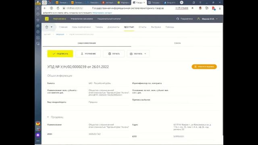Viewport: 258px width, 145px height.
Task: Click the Управление заказами header link
Action: click(81, 19)
